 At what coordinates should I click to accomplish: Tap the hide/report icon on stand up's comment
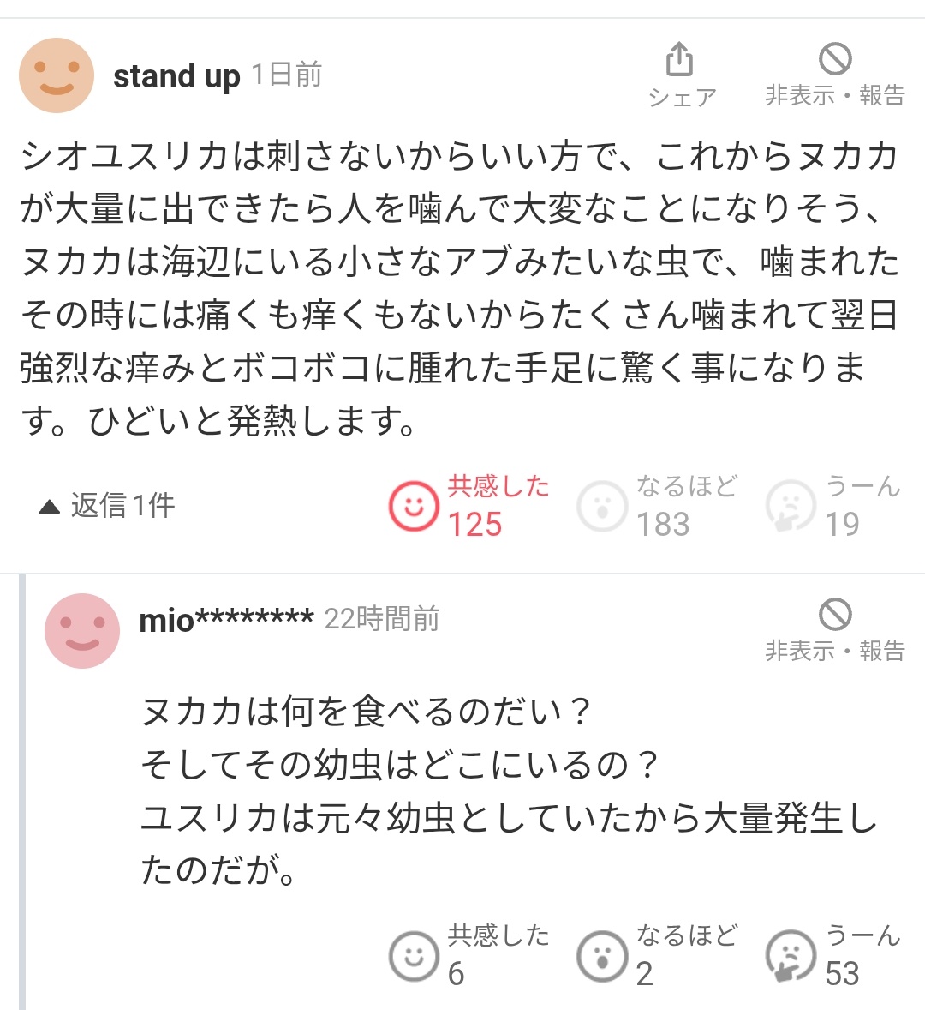(834, 59)
